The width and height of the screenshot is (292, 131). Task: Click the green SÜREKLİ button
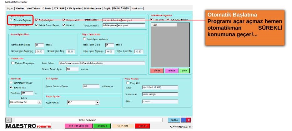point(102,126)
